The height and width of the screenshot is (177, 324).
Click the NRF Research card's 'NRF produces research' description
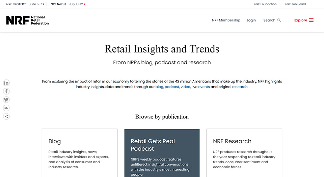244,160
